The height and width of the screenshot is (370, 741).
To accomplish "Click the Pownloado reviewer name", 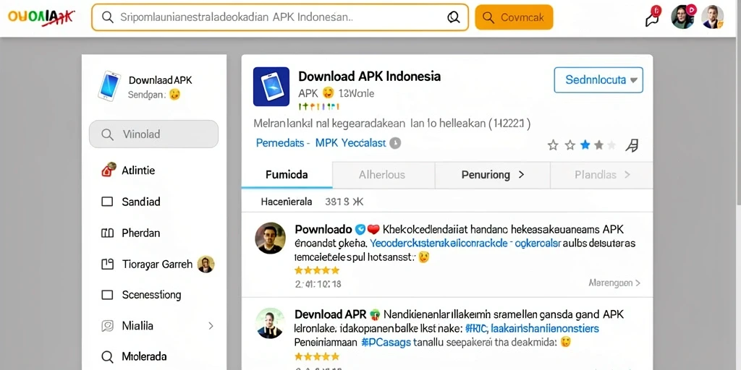I will 323,230.
